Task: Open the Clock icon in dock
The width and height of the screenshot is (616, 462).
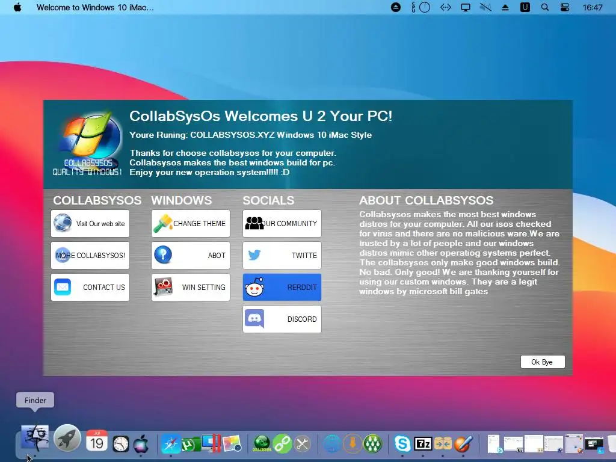Action: coord(120,444)
